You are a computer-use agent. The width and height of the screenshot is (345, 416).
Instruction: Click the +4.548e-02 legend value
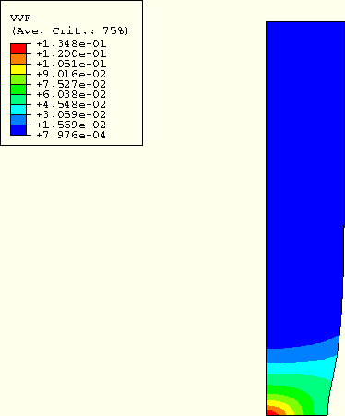(71, 104)
